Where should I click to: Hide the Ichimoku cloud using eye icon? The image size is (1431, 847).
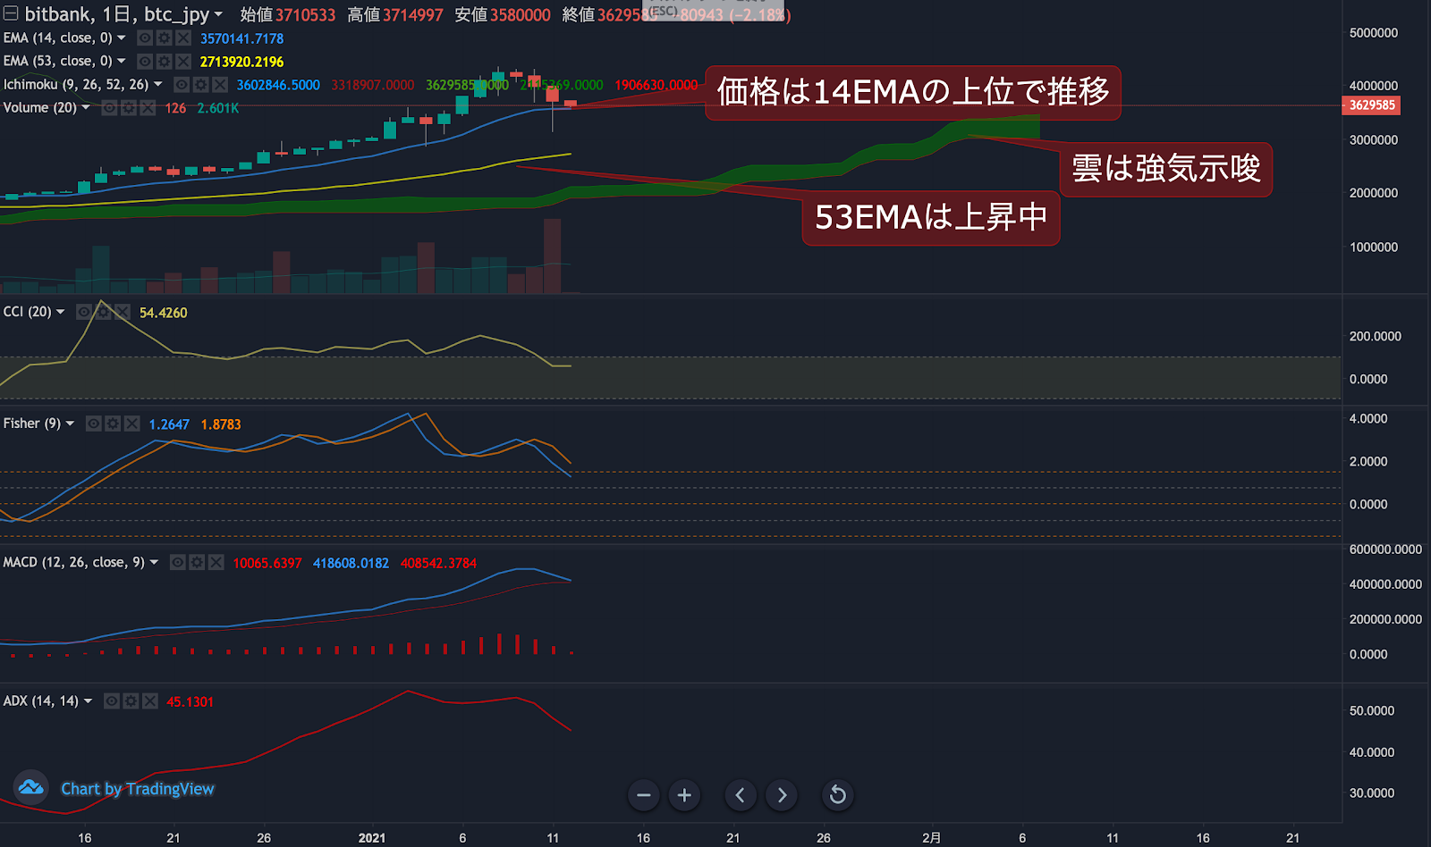click(x=182, y=85)
